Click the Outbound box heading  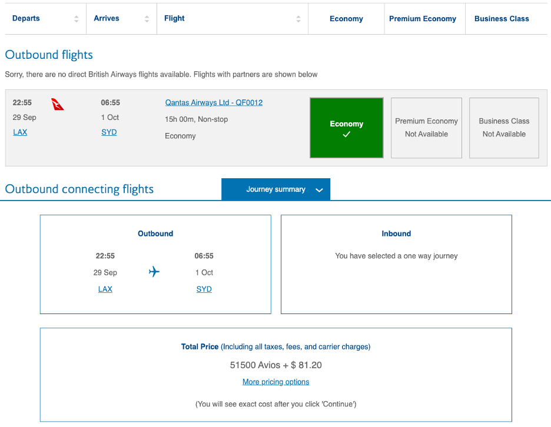155,233
